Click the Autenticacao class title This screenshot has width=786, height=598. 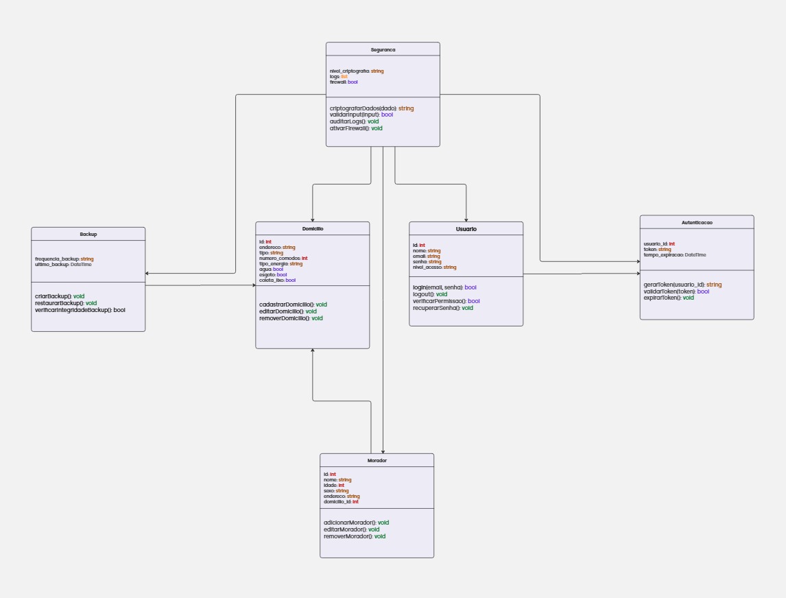point(695,222)
